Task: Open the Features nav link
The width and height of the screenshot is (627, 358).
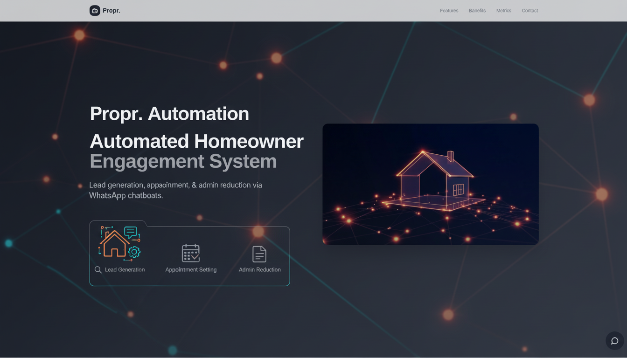Action: pos(449,11)
